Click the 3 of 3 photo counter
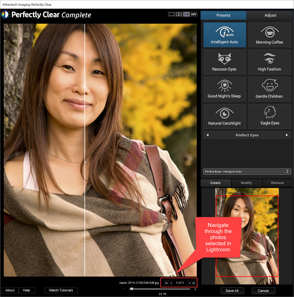The height and width of the screenshot is (297, 294). 180,283
